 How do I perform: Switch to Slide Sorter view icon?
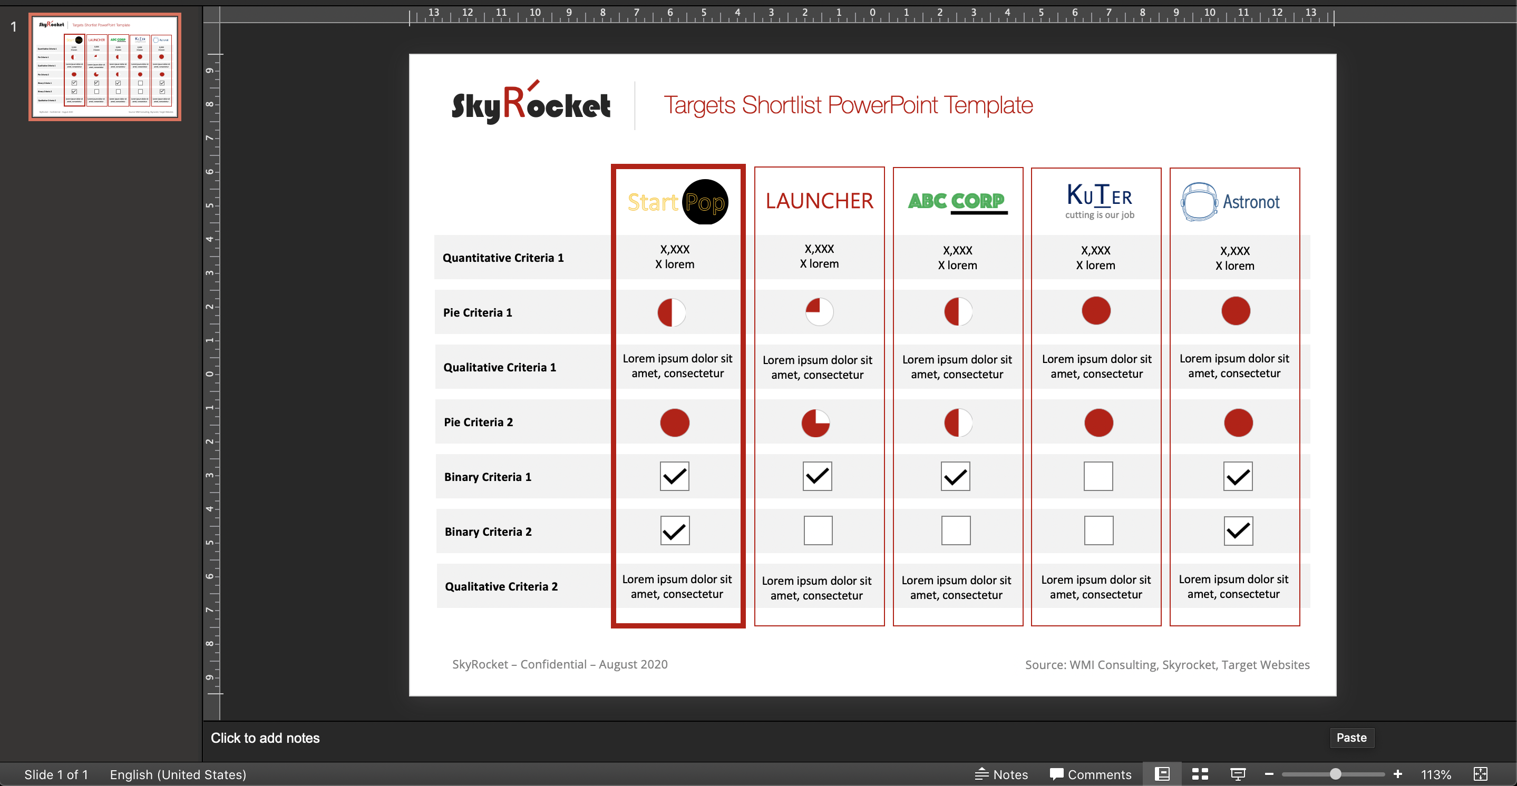click(x=1200, y=774)
